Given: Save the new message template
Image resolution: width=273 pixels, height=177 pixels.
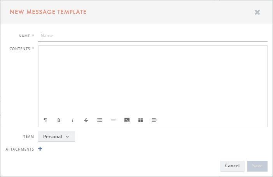Looking at the screenshot, I should click(257, 166).
